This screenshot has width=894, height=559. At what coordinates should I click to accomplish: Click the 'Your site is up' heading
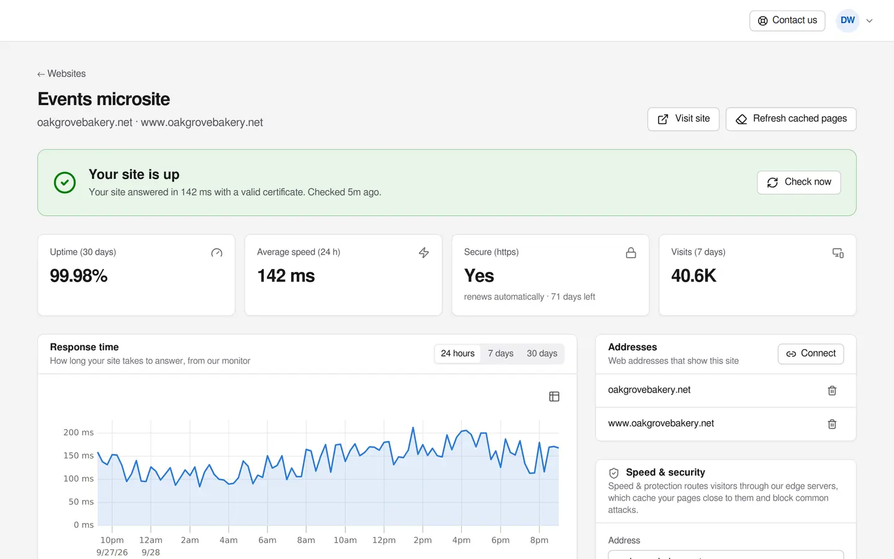click(134, 175)
